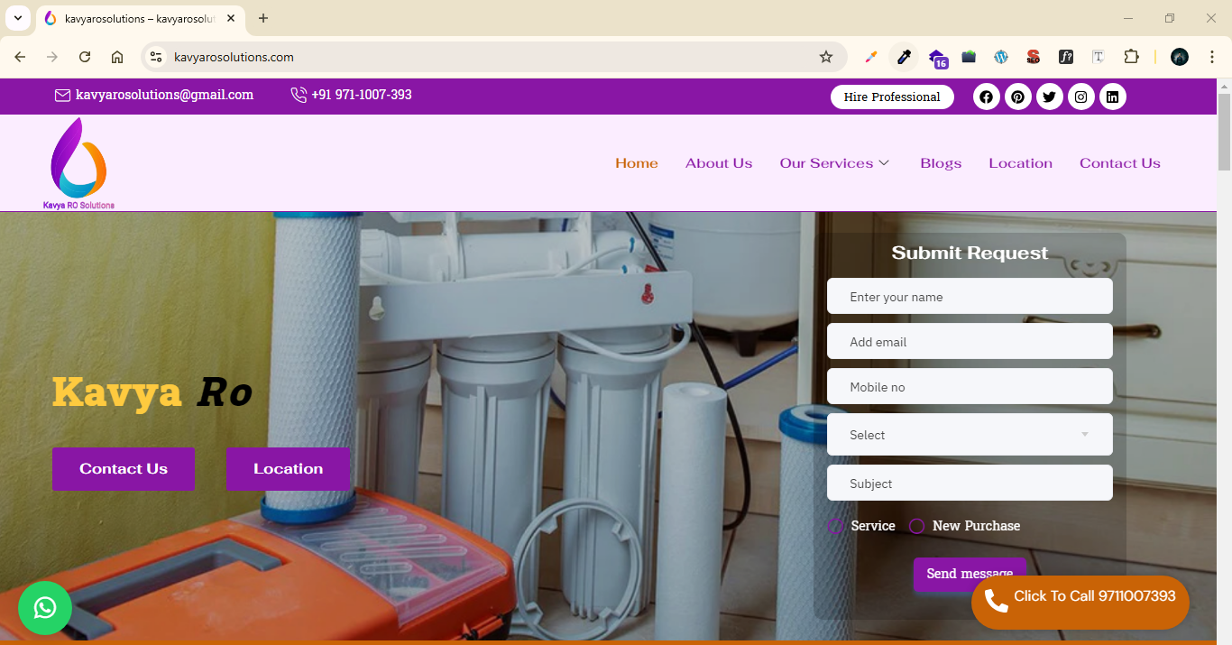Open the WordPress extension icon
This screenshot has width=1232, height=645.
[1001, 57]
